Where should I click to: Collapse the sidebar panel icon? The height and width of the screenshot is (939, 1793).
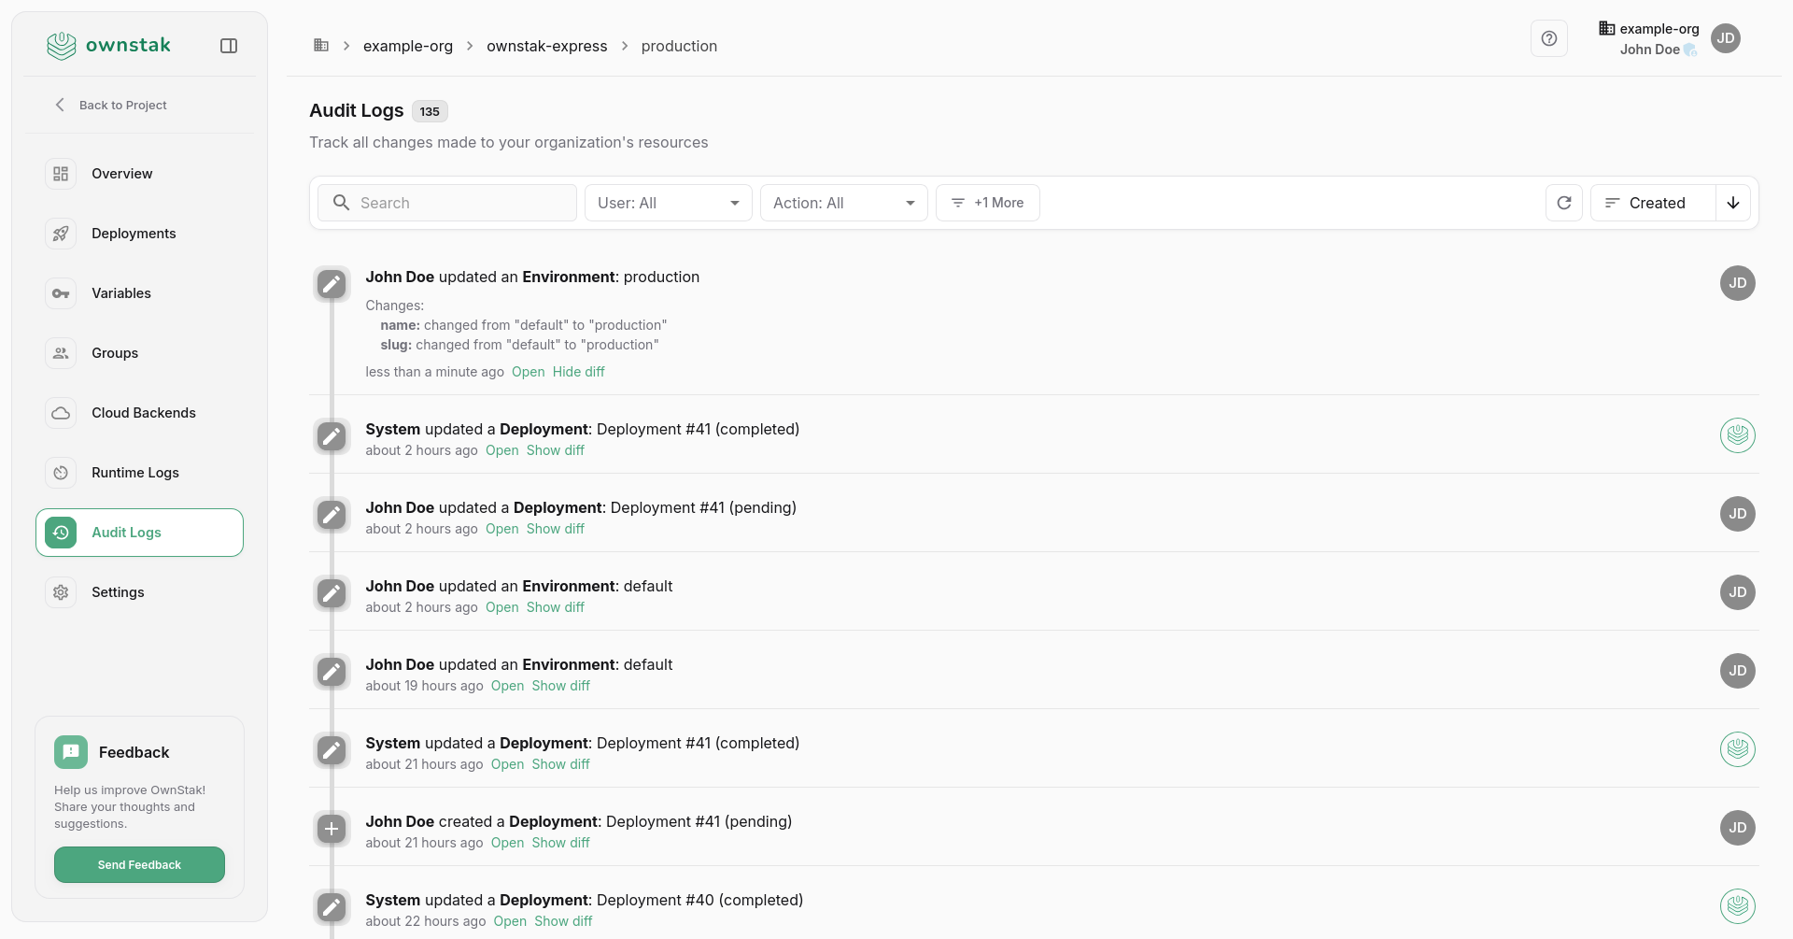229,46
